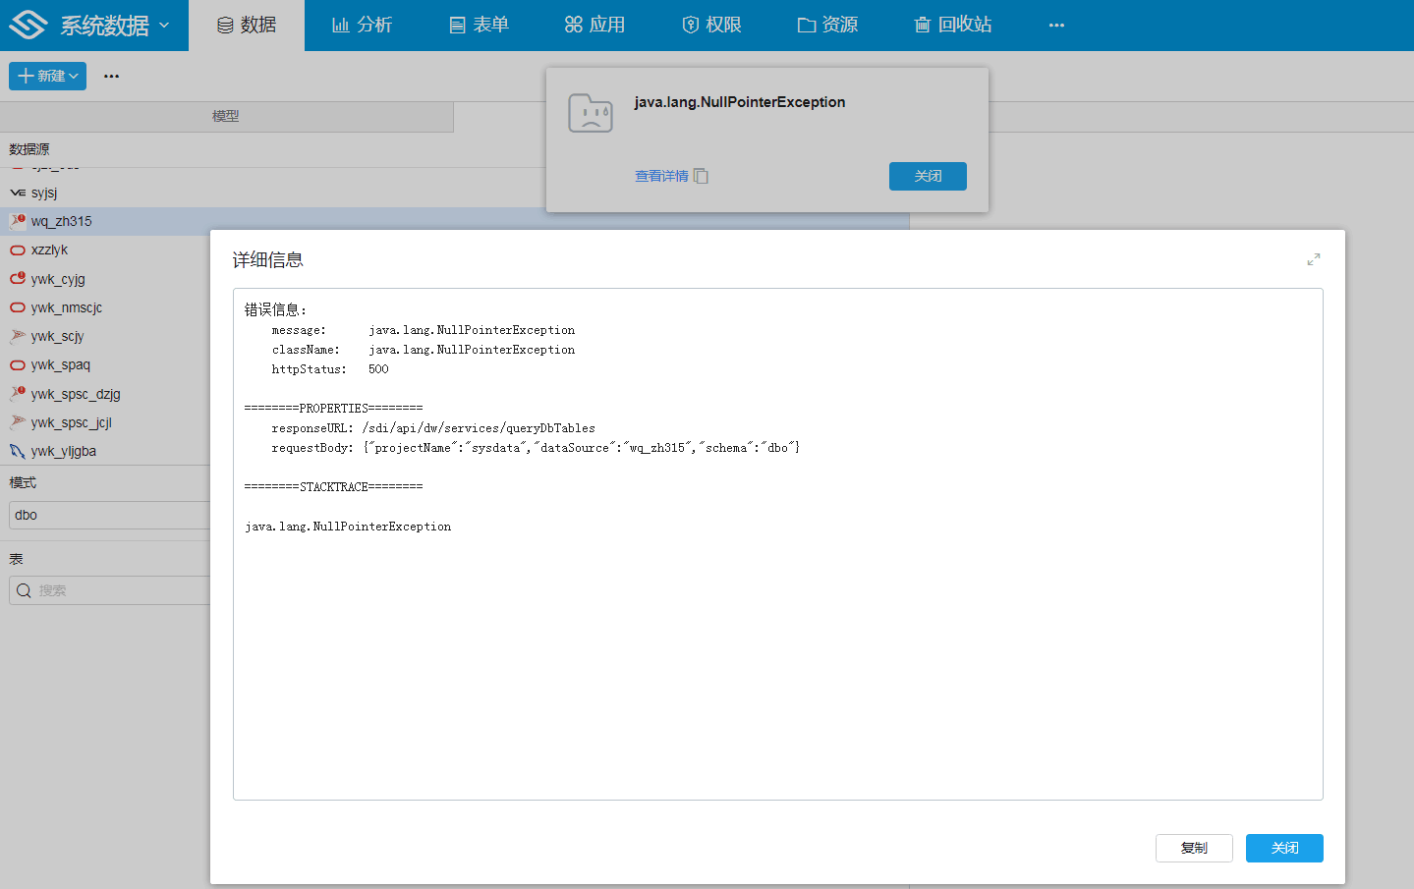The width and height of the screenshot is (1414, 889).
Task: Open the 模式 dbo schema combo box
Action: point(108,515)
